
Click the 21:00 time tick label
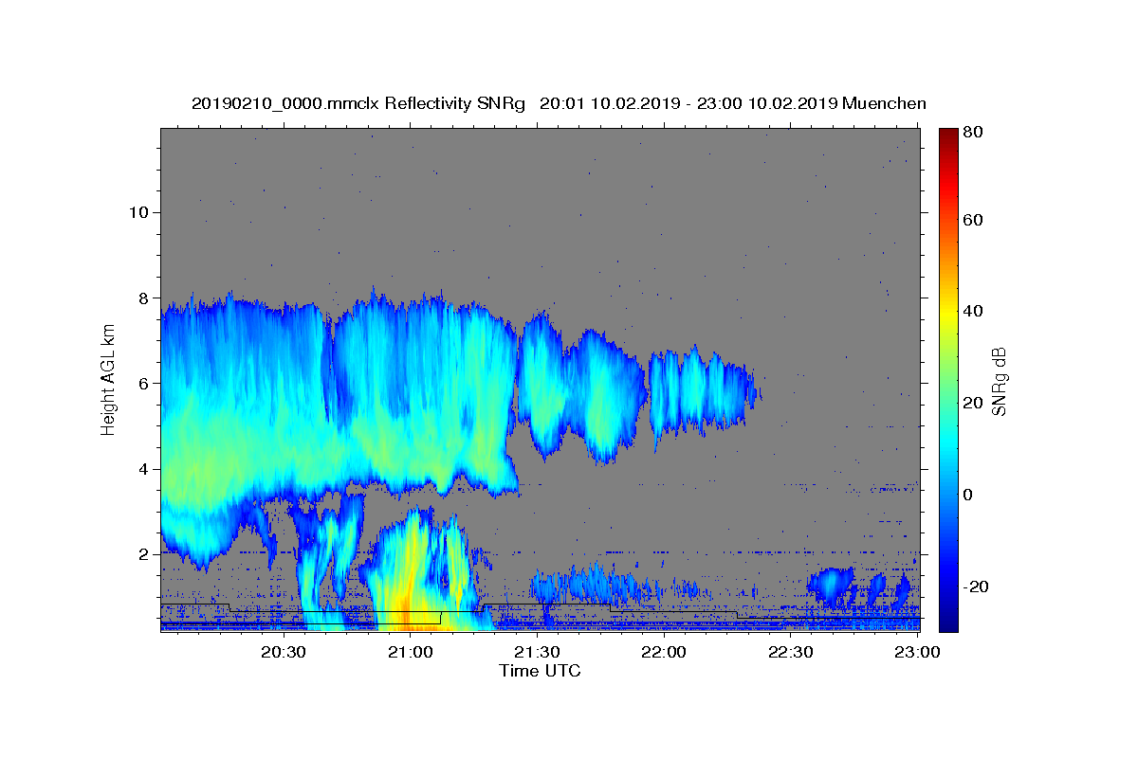pyautogui.click(x=411, y=652)
